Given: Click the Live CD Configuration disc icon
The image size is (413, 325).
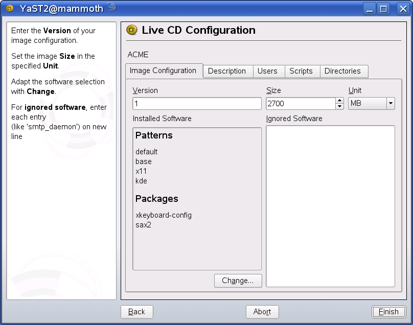Looking at the screenshot, I should pyautogui.click(x=132, y=30).
